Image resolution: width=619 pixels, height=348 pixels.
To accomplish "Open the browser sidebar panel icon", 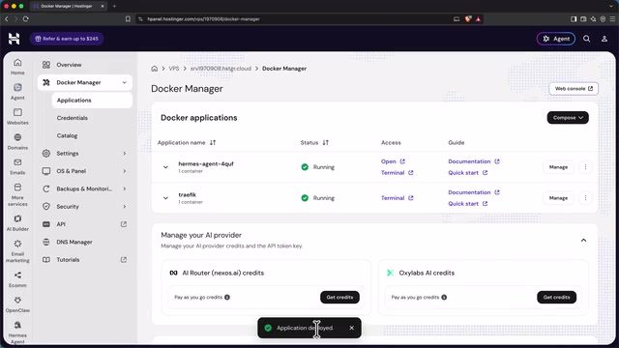I will coord(574,18).
